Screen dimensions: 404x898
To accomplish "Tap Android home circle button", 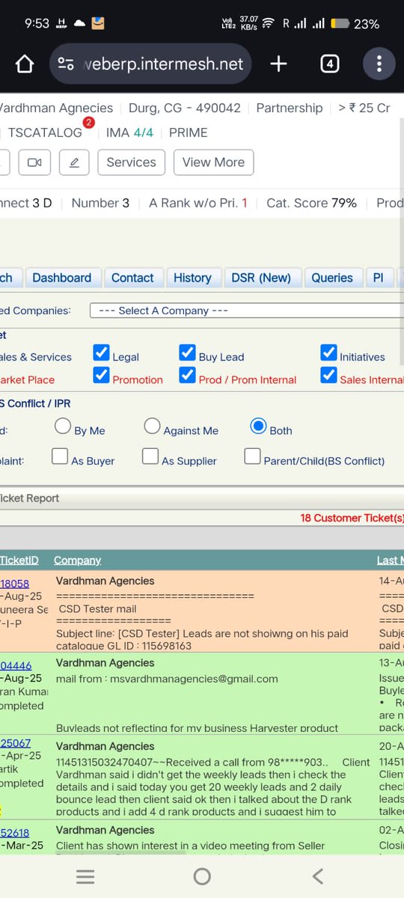I will [x=202, y=877].
